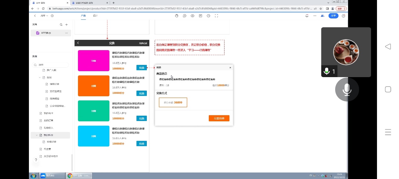The image size is (399, 179).
Task: Open the comment bubble tool
Action: click(x=185, y=16)
